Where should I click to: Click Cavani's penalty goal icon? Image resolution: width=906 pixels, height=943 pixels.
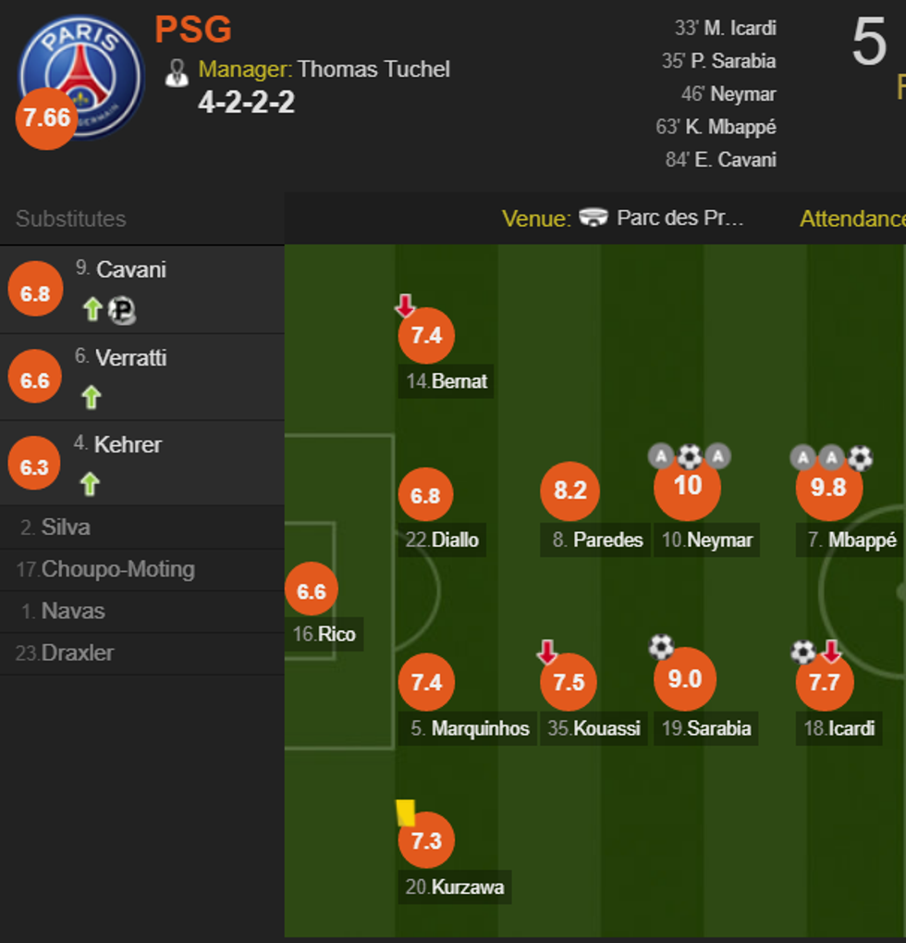[121, 310]
